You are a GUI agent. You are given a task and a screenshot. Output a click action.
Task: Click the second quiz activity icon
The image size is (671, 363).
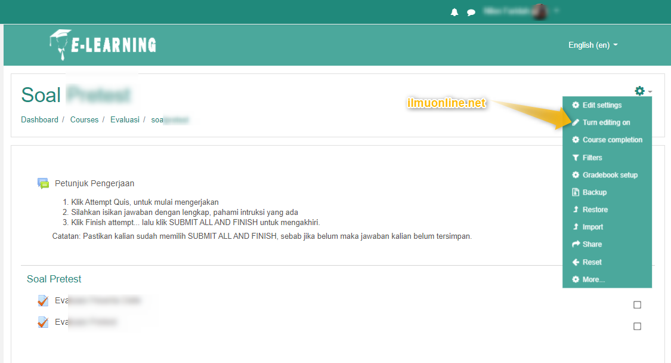pos(43,322)
